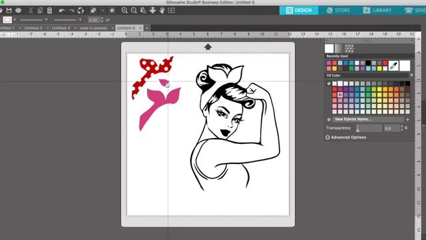Undo the last action
Screen dimensions: 426x240
pyautogui.click(x=62, y=11)
